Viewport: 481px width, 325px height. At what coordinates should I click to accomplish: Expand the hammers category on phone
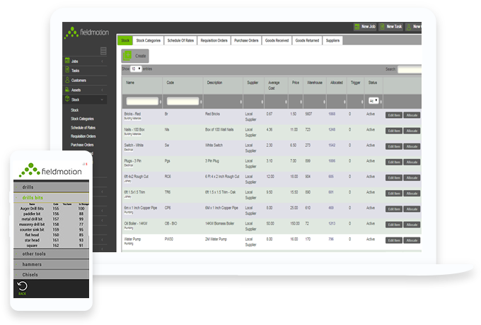pyautogui.click(x=51, y=264)
